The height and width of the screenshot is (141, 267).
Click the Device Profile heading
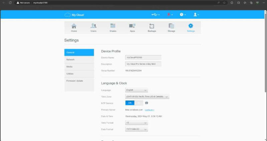111,51
